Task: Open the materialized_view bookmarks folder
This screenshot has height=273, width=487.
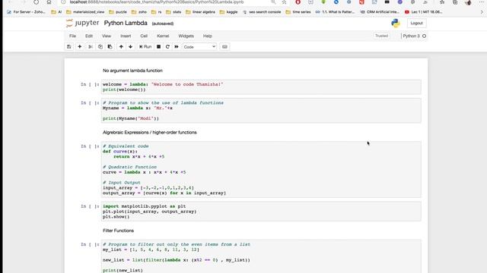Action: tap(85, 12)
